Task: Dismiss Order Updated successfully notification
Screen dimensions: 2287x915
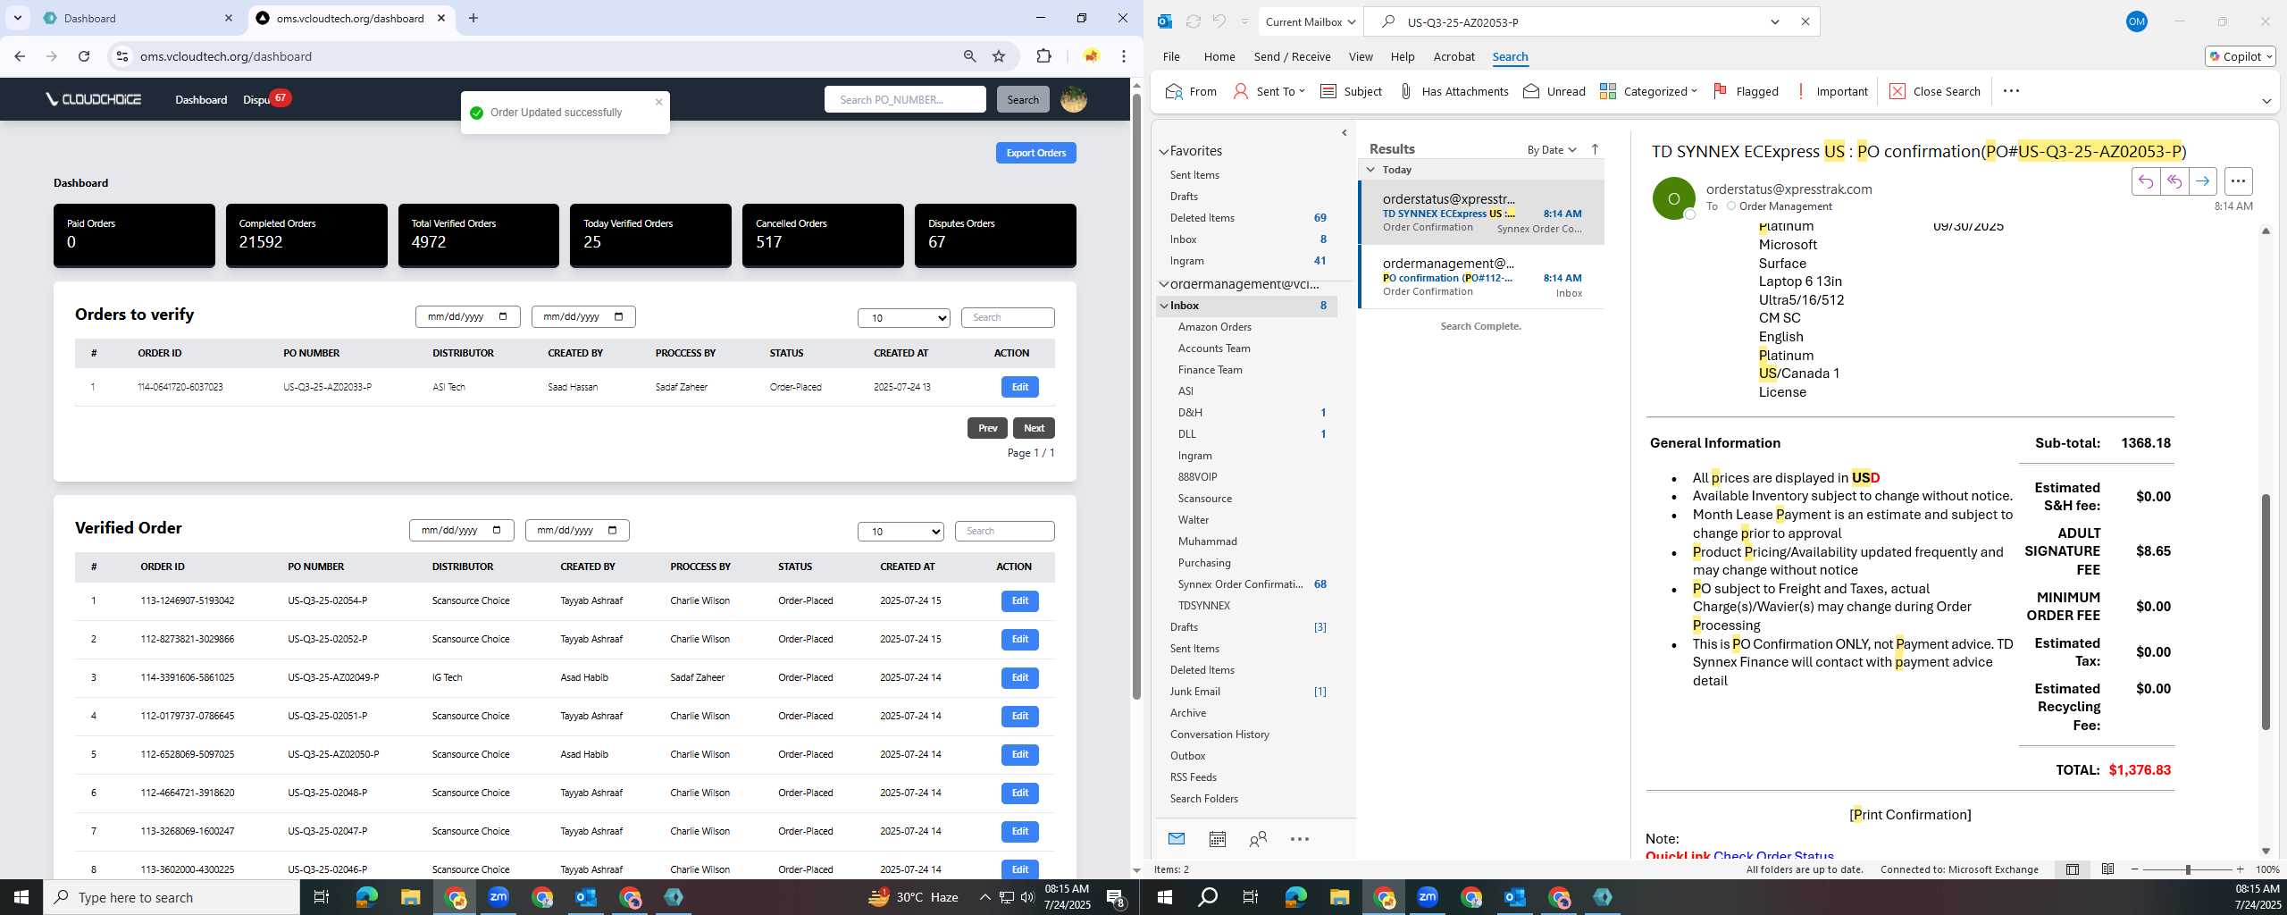Action: (659, 102)
